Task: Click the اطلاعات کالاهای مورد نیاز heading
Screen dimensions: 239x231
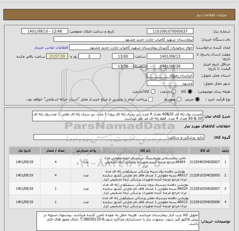Action: point(207,126)
